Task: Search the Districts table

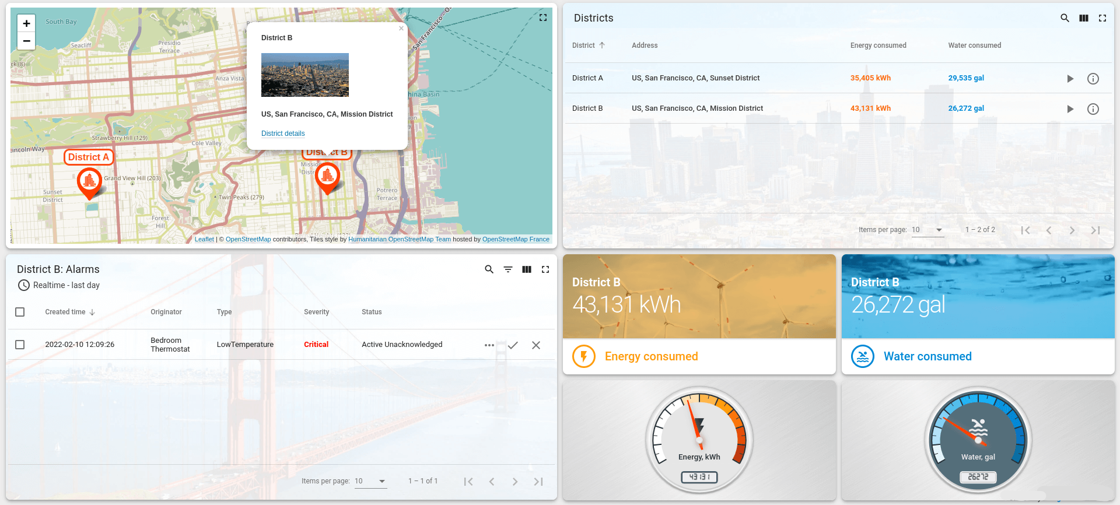Action: point(1065,18)
